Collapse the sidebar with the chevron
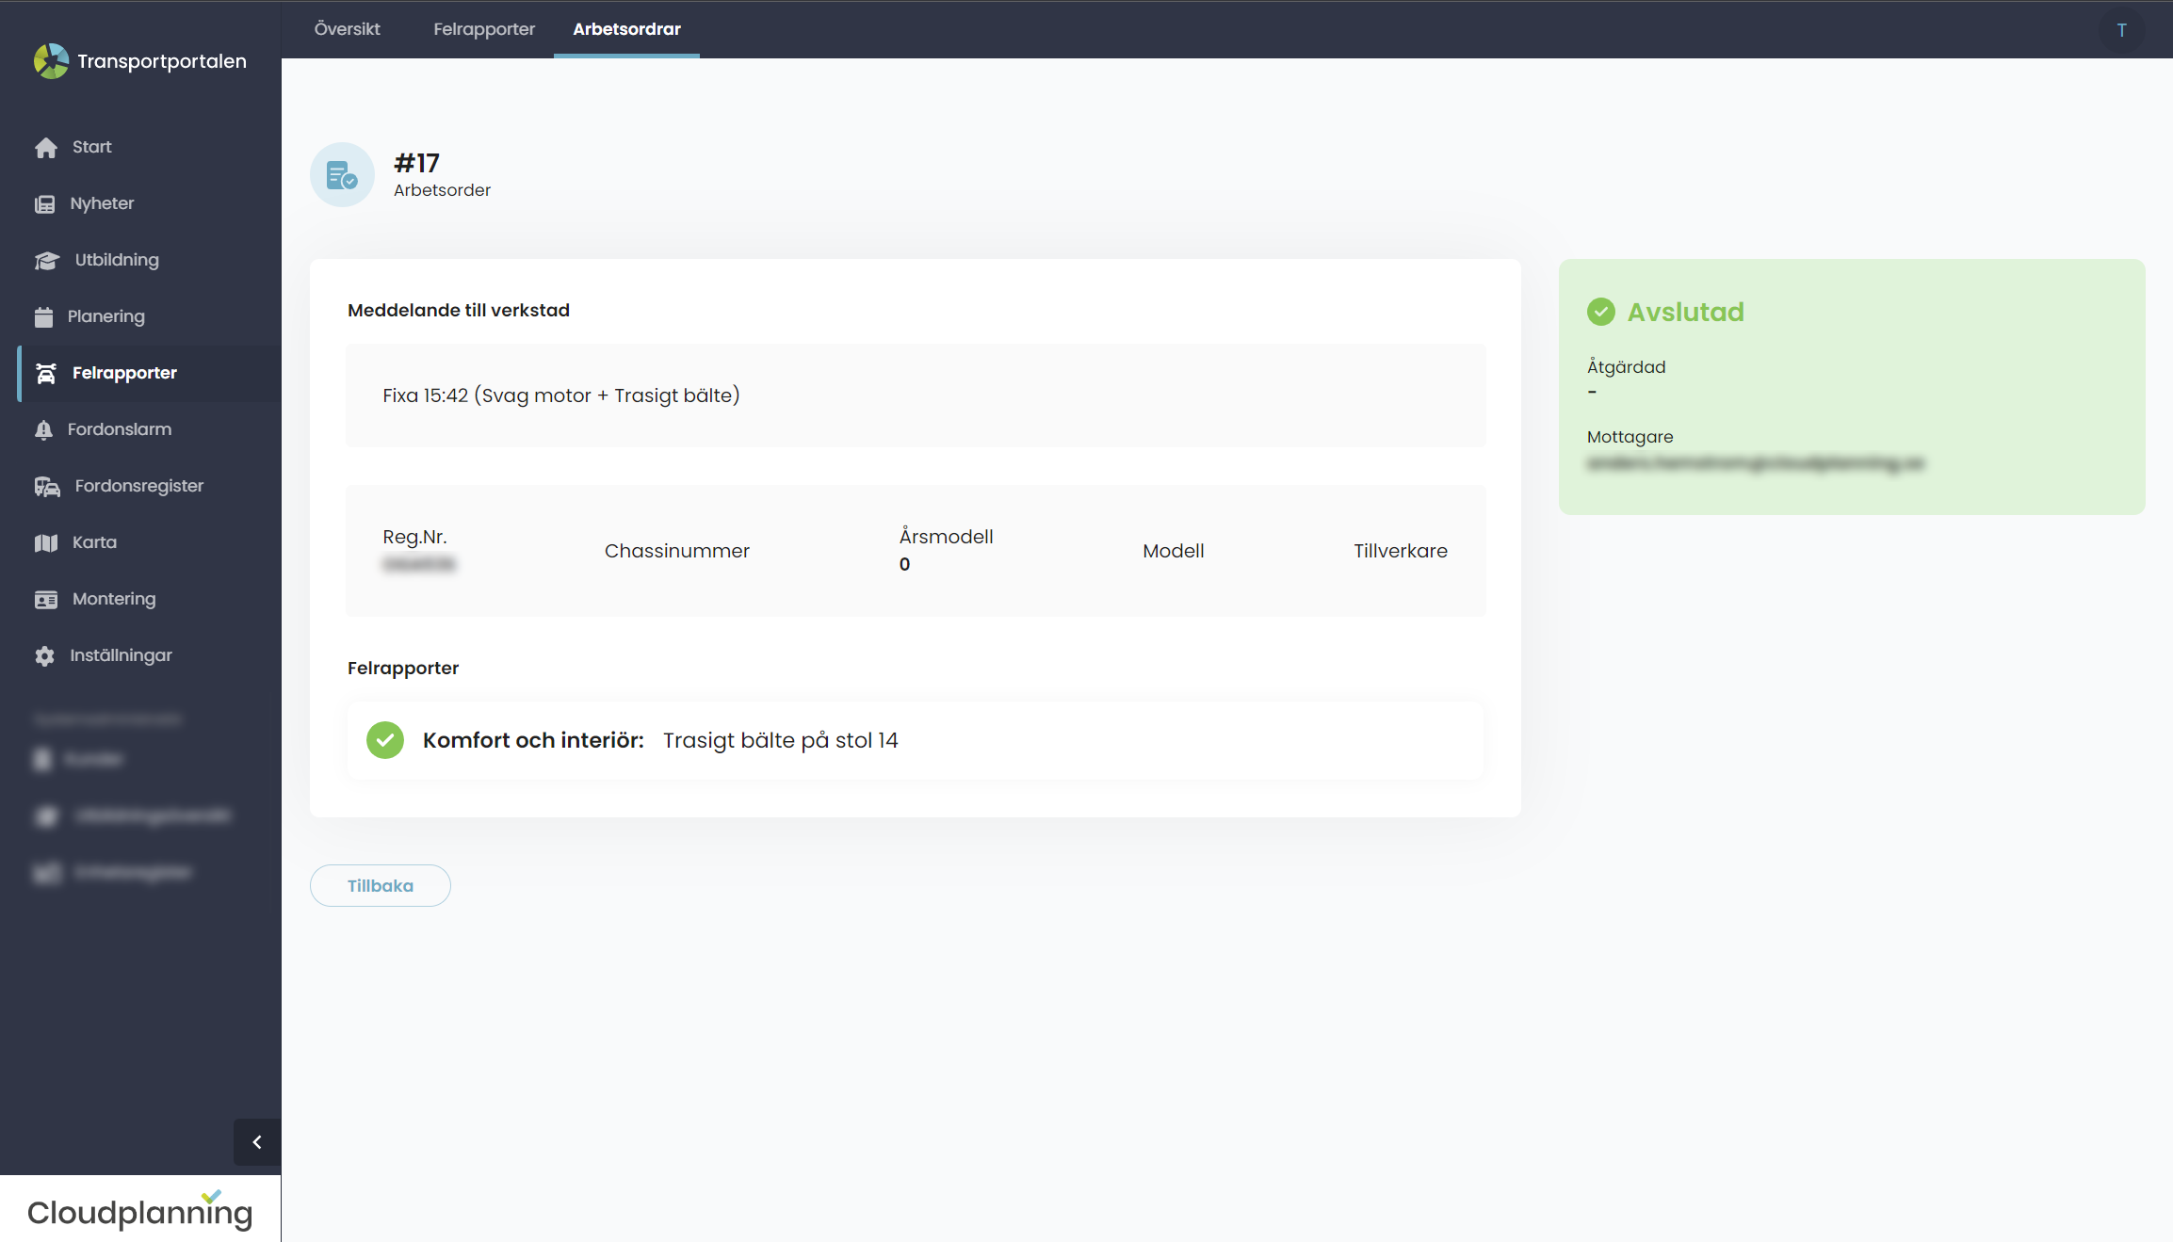Image resolution: width=2173 pixels, height=1242 pixels. tap(257, 1142)
